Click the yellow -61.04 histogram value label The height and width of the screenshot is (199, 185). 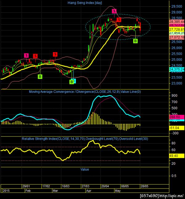[x=177, y=128]
